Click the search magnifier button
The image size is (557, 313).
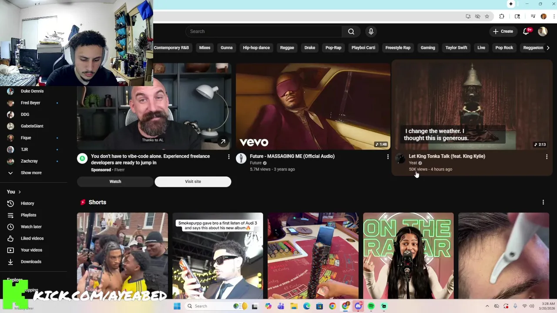point(351,31)
